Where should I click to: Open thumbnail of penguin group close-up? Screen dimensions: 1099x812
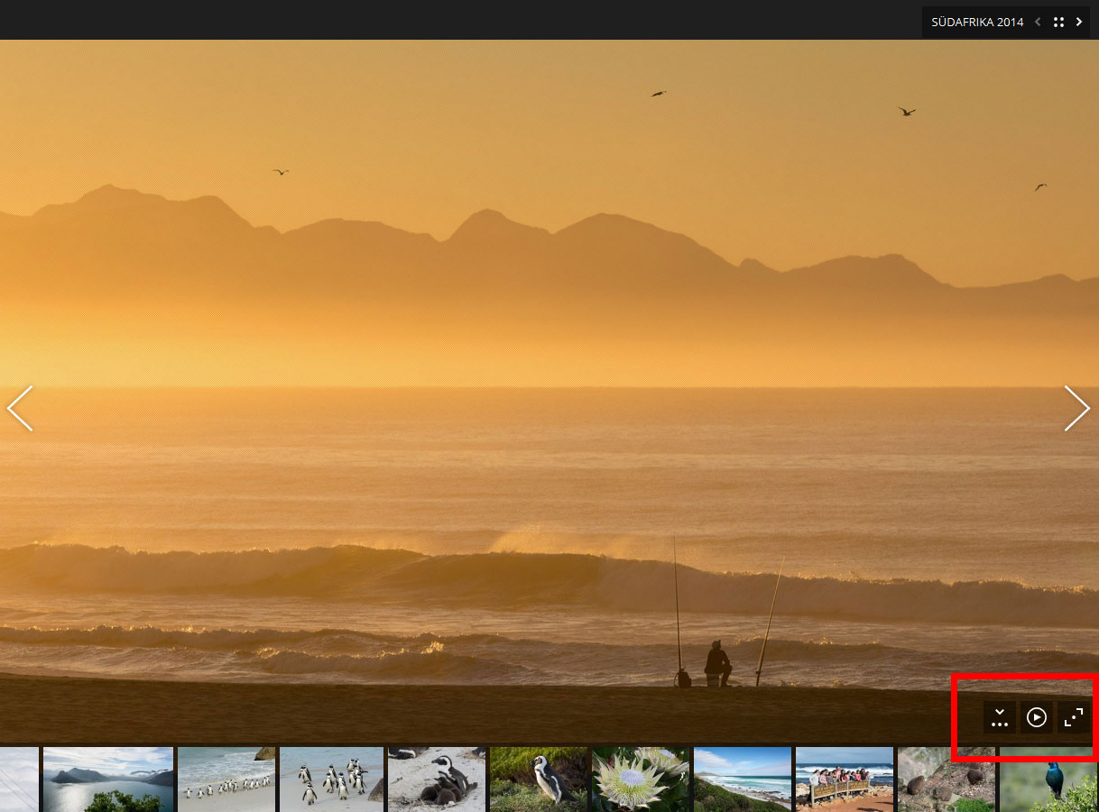331,779
